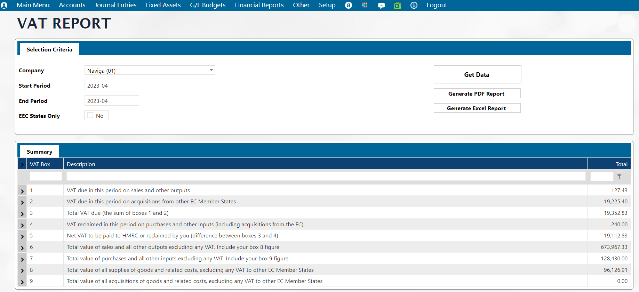Click the Start Period input field
This screenshot has height=292, width=639.
pos(112,86)
